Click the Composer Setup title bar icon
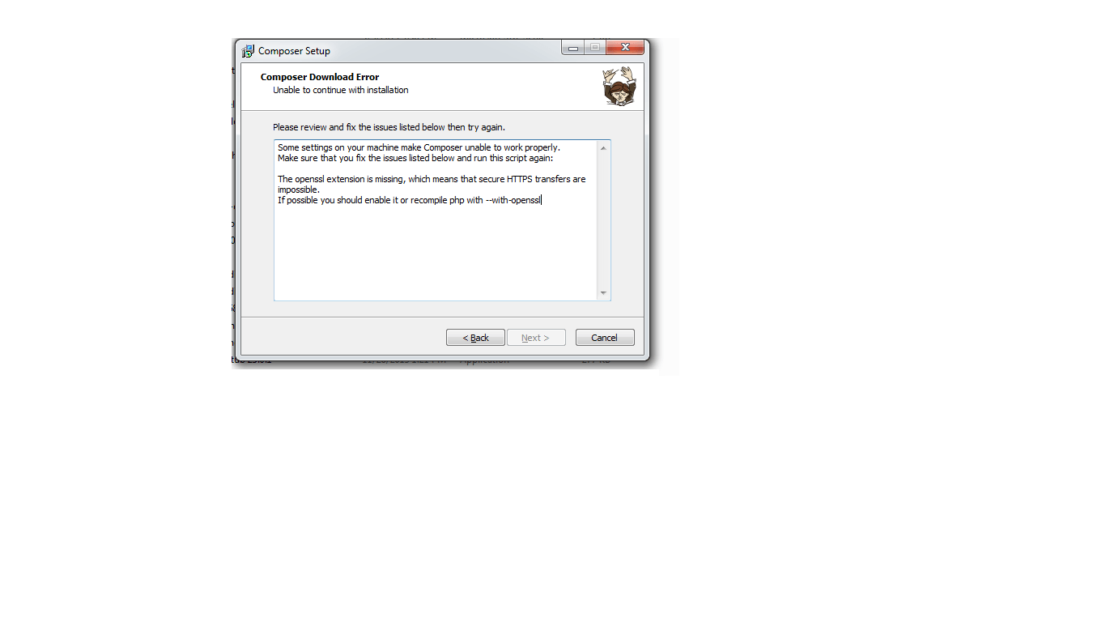Image resolution: width=1106 pixels, height=622 pixels. pyautogui.click(x=248, y=51)
